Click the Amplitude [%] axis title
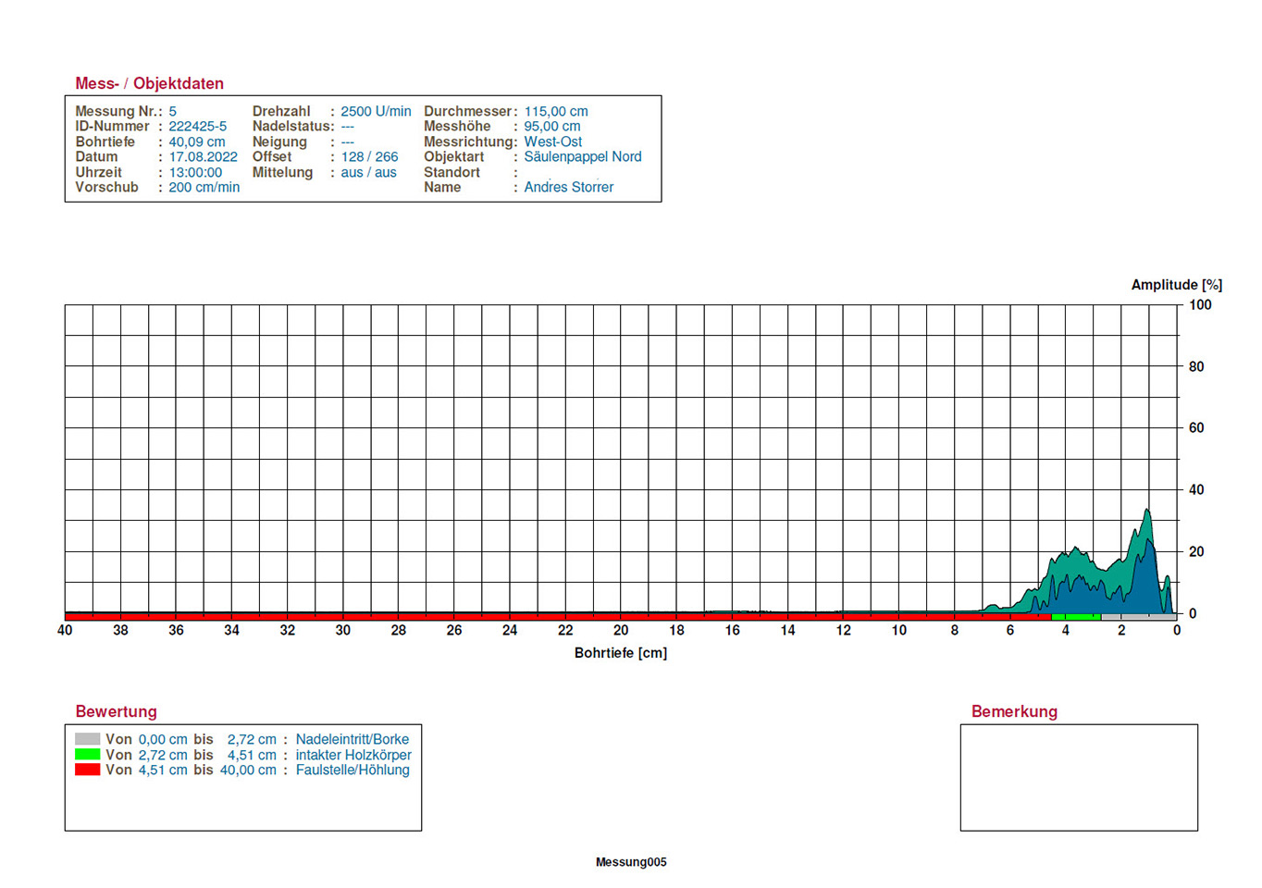 point(1176,285)
